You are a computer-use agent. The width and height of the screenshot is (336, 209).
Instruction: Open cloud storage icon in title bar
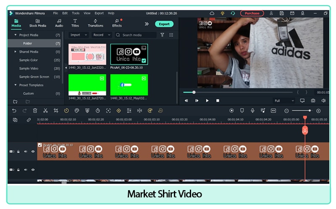pos(212,13)
